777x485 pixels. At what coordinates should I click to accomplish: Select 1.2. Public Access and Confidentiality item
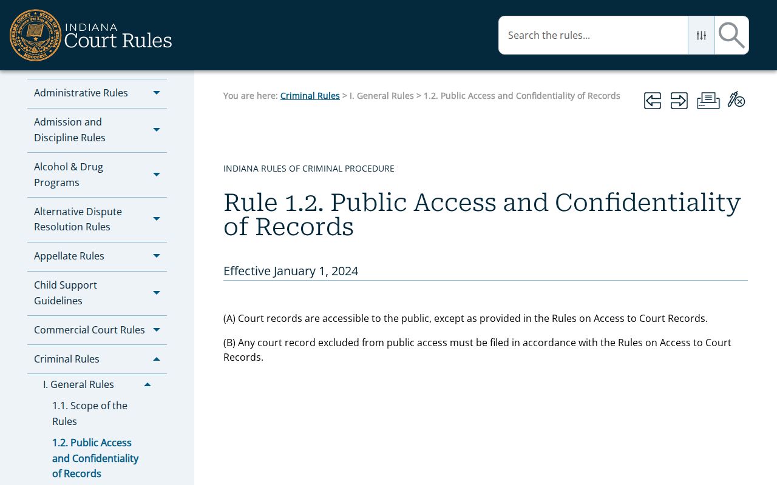click(x=95, y=458)
